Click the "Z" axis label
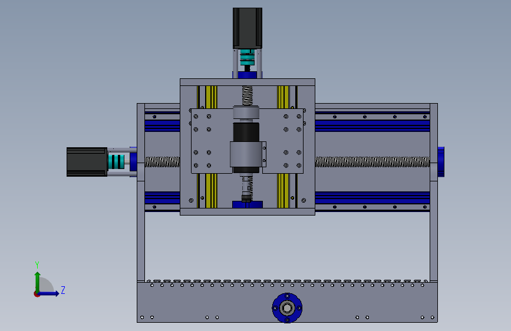 click(x=63, y=290)
